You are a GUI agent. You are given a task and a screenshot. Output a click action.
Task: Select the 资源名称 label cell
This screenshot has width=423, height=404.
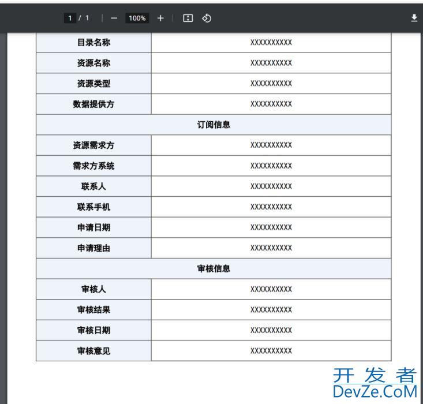(93, 63)
